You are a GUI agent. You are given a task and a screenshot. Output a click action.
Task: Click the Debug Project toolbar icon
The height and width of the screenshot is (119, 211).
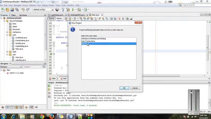click(79, 10)
